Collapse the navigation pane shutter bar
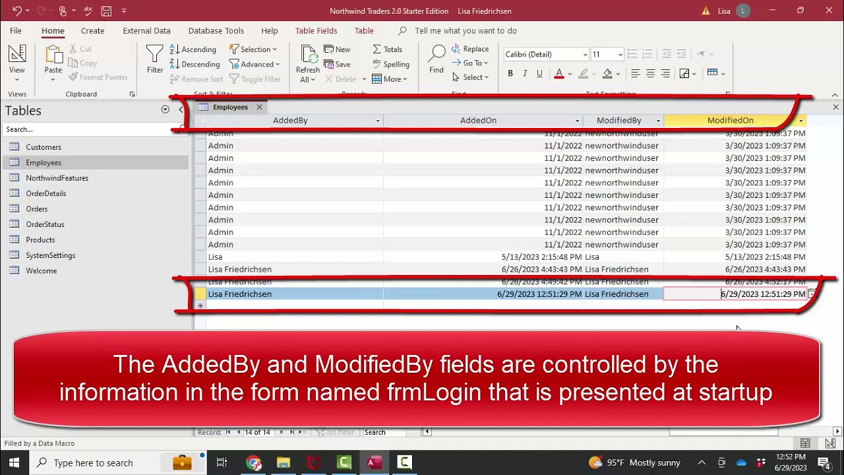This screenshot has width=844, height=475. coord(181,110)
